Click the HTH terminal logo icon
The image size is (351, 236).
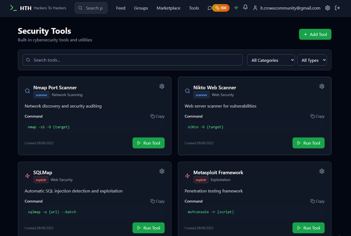point(13,8)
